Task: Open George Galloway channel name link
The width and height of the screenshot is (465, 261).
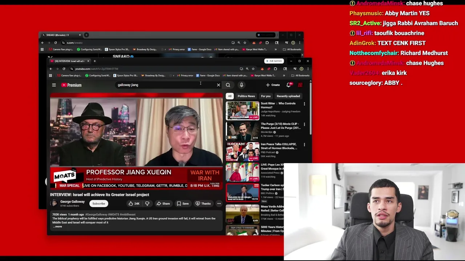Action: 72,202
